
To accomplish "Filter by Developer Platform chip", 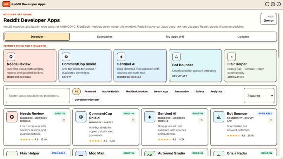I will 87,99.
